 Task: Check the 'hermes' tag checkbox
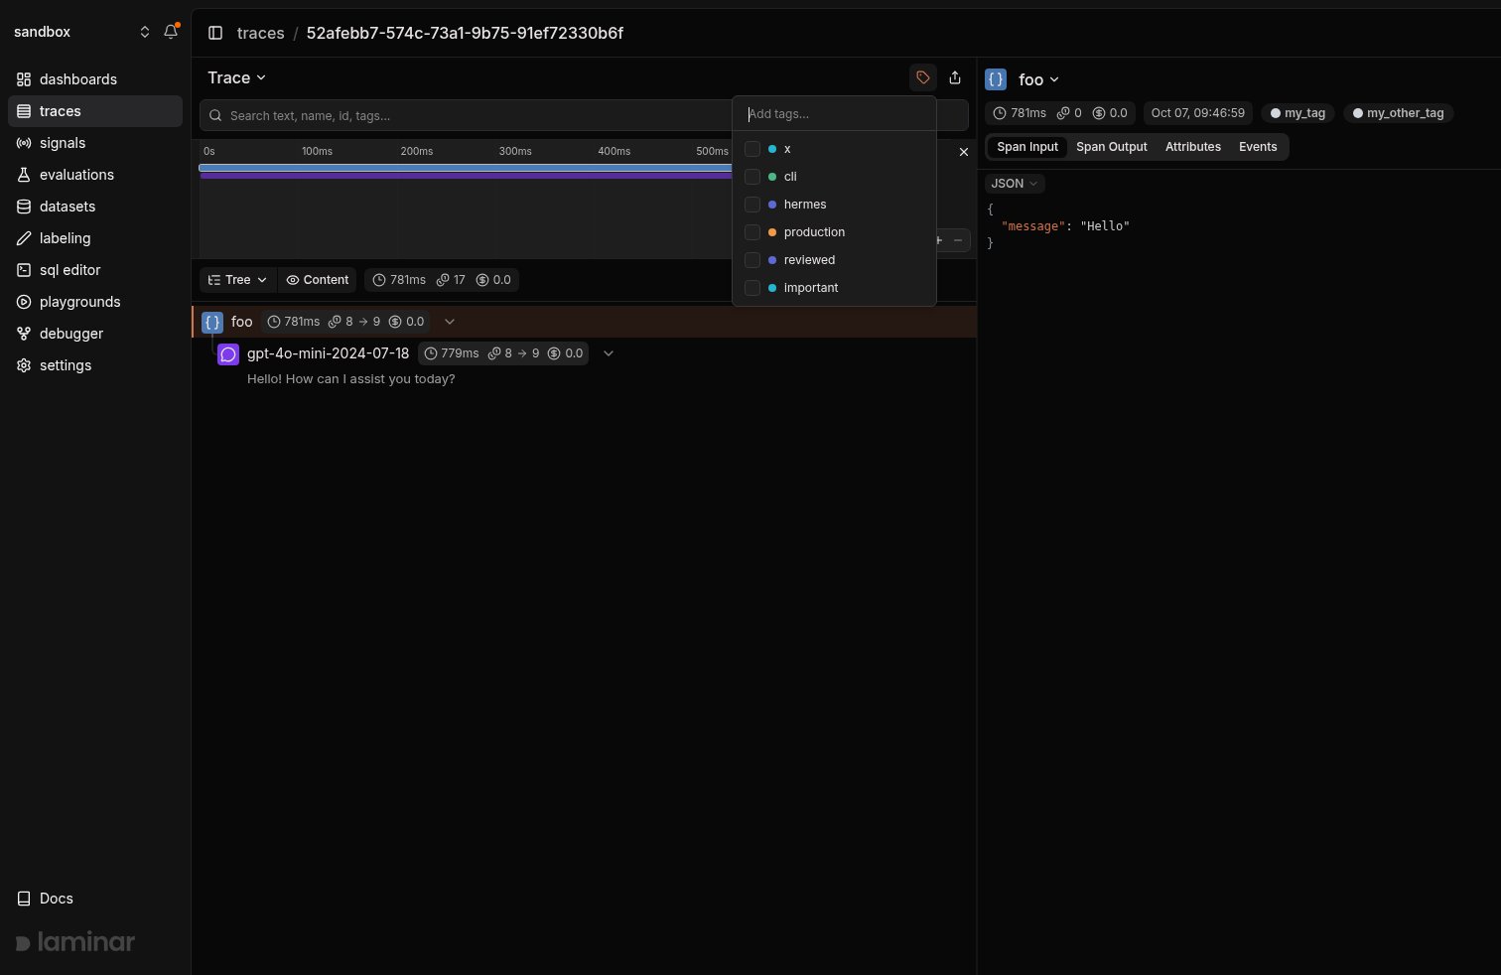tap(752, 205)
